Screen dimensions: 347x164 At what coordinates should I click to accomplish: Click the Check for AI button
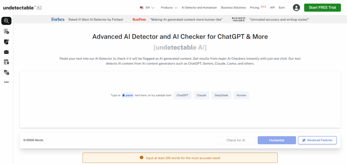(x=236, y=140)
